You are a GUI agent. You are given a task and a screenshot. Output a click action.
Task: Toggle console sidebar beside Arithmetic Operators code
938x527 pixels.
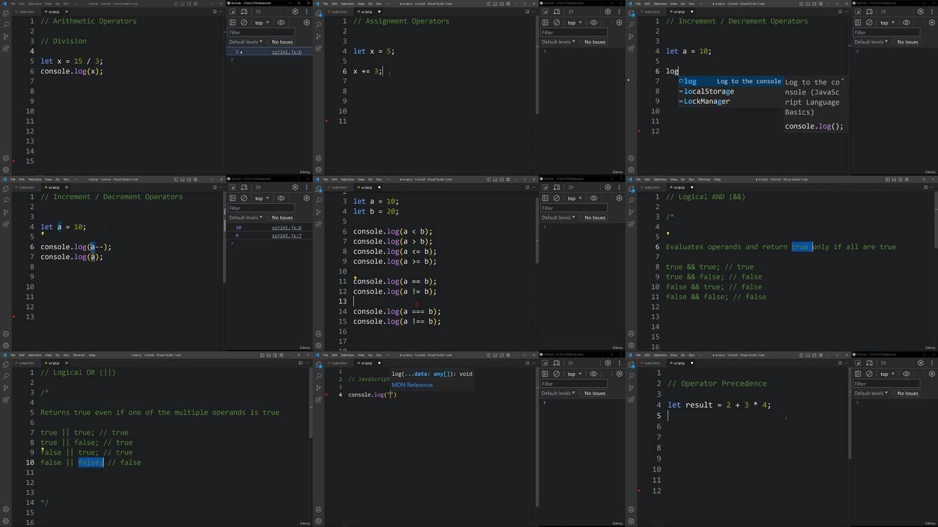click(x=233, y=22)
